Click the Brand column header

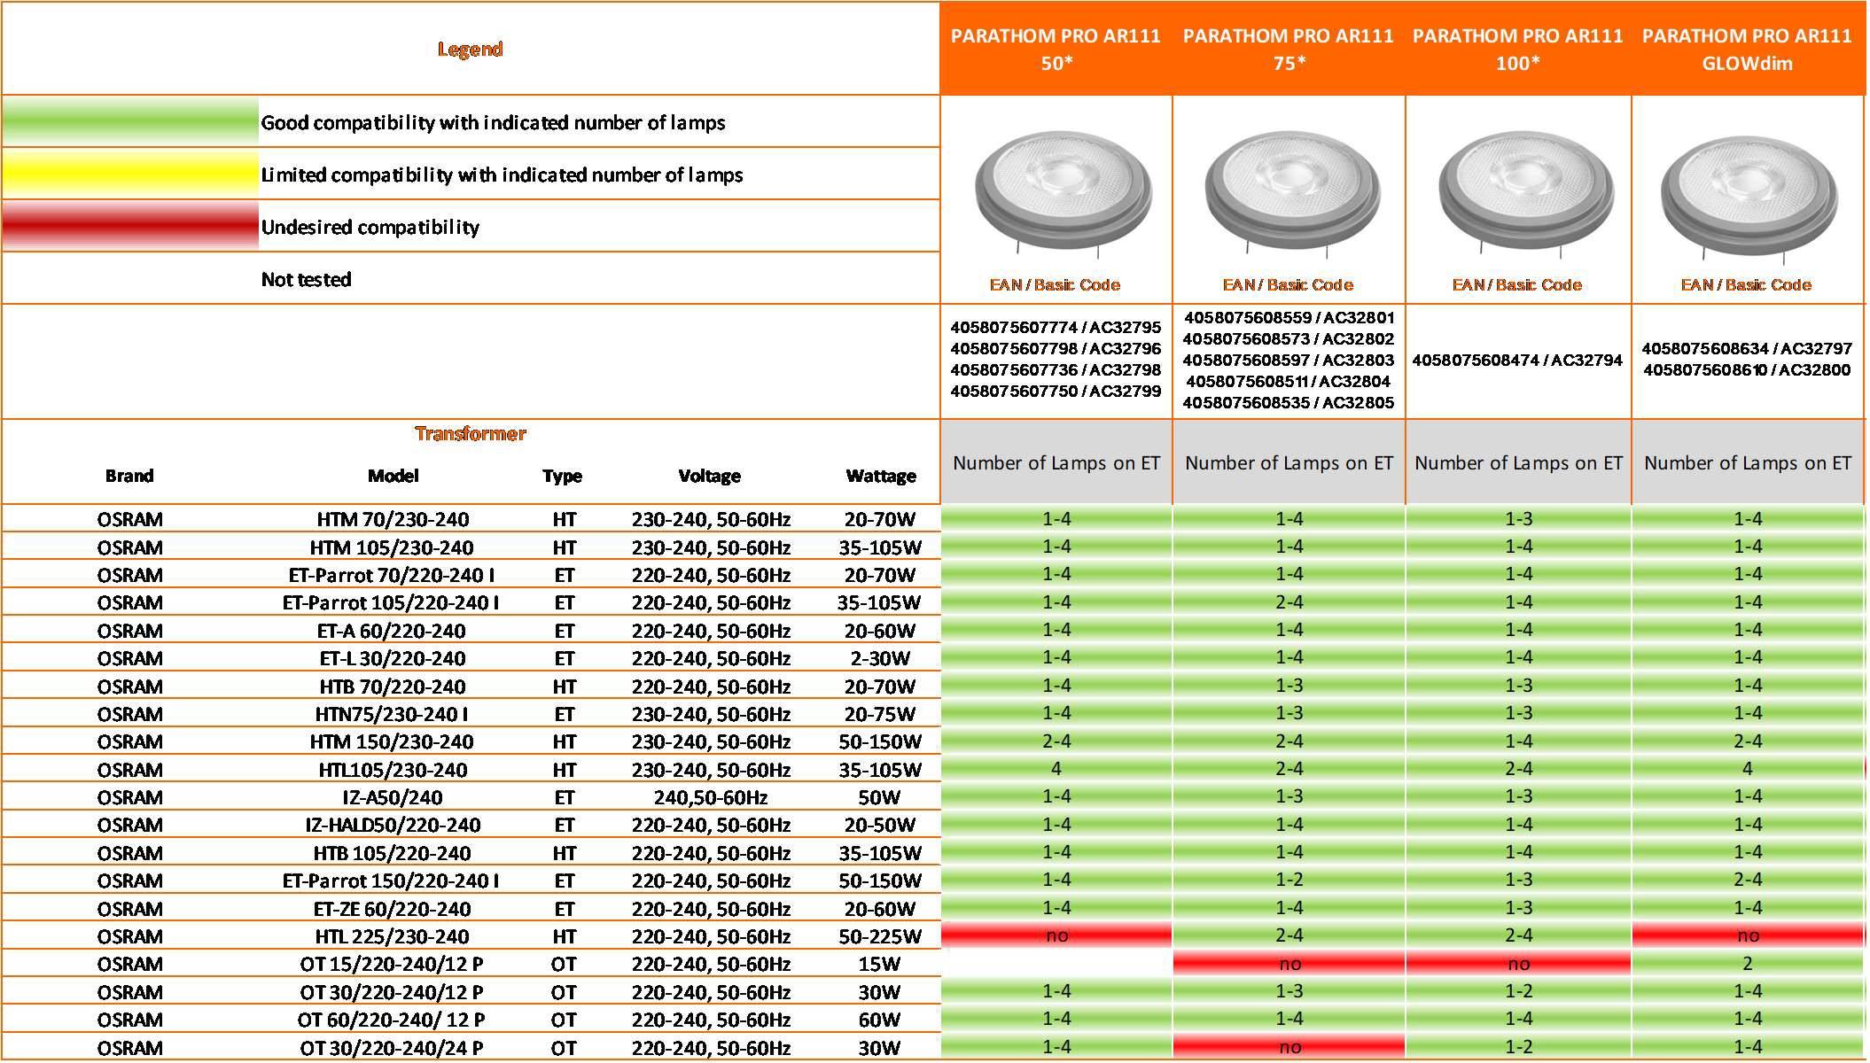[129, 476]
